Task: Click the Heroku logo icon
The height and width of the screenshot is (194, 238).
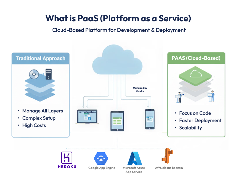Action: click(67, 158)
